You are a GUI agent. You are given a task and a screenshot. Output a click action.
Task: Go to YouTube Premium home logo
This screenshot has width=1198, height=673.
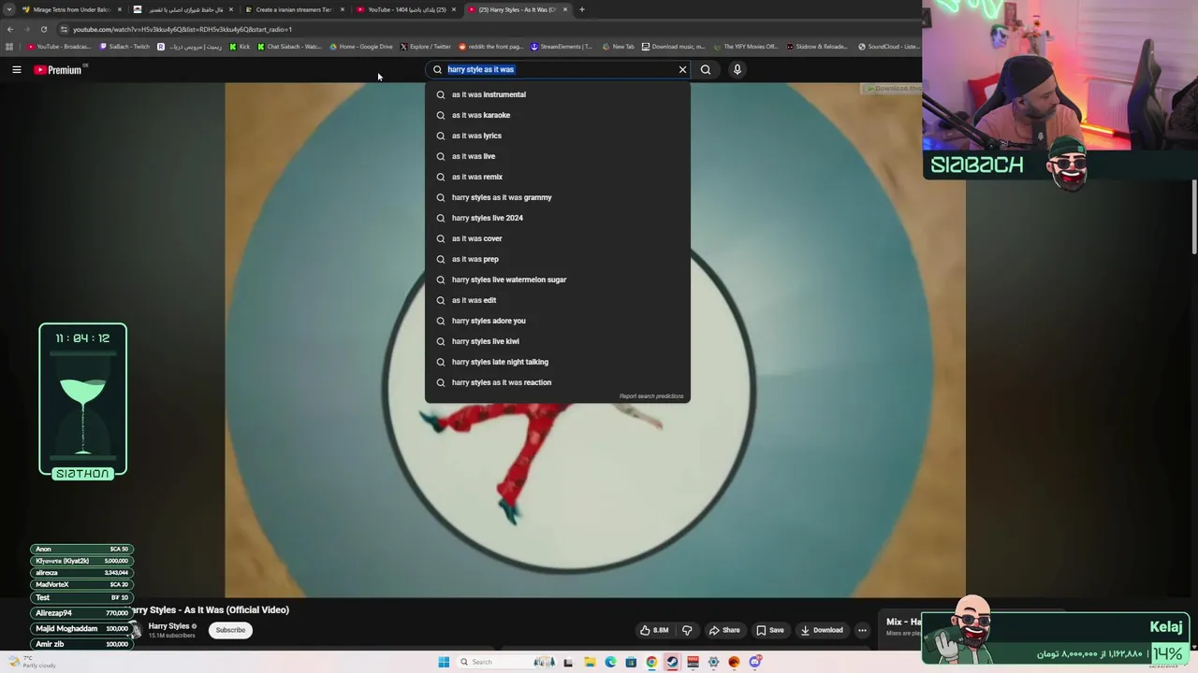pyautogui.click(x=58, y=70)
